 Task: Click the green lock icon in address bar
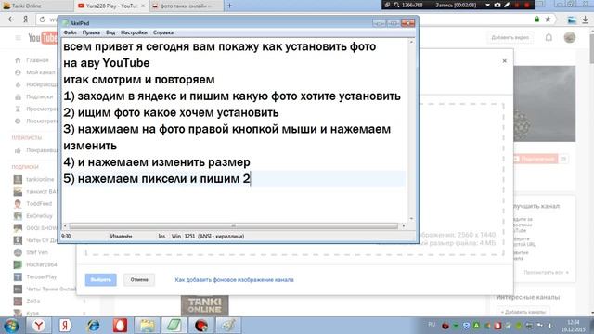pos(536,19)
